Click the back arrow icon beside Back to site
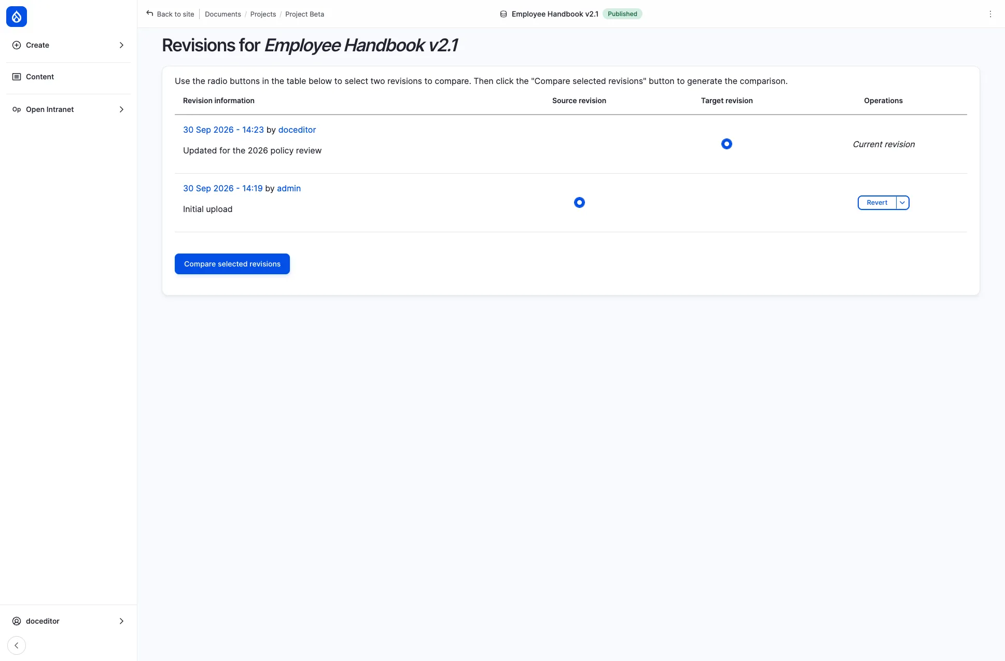1005x661 pixels. pyautogui.click(x=150, y=13)
